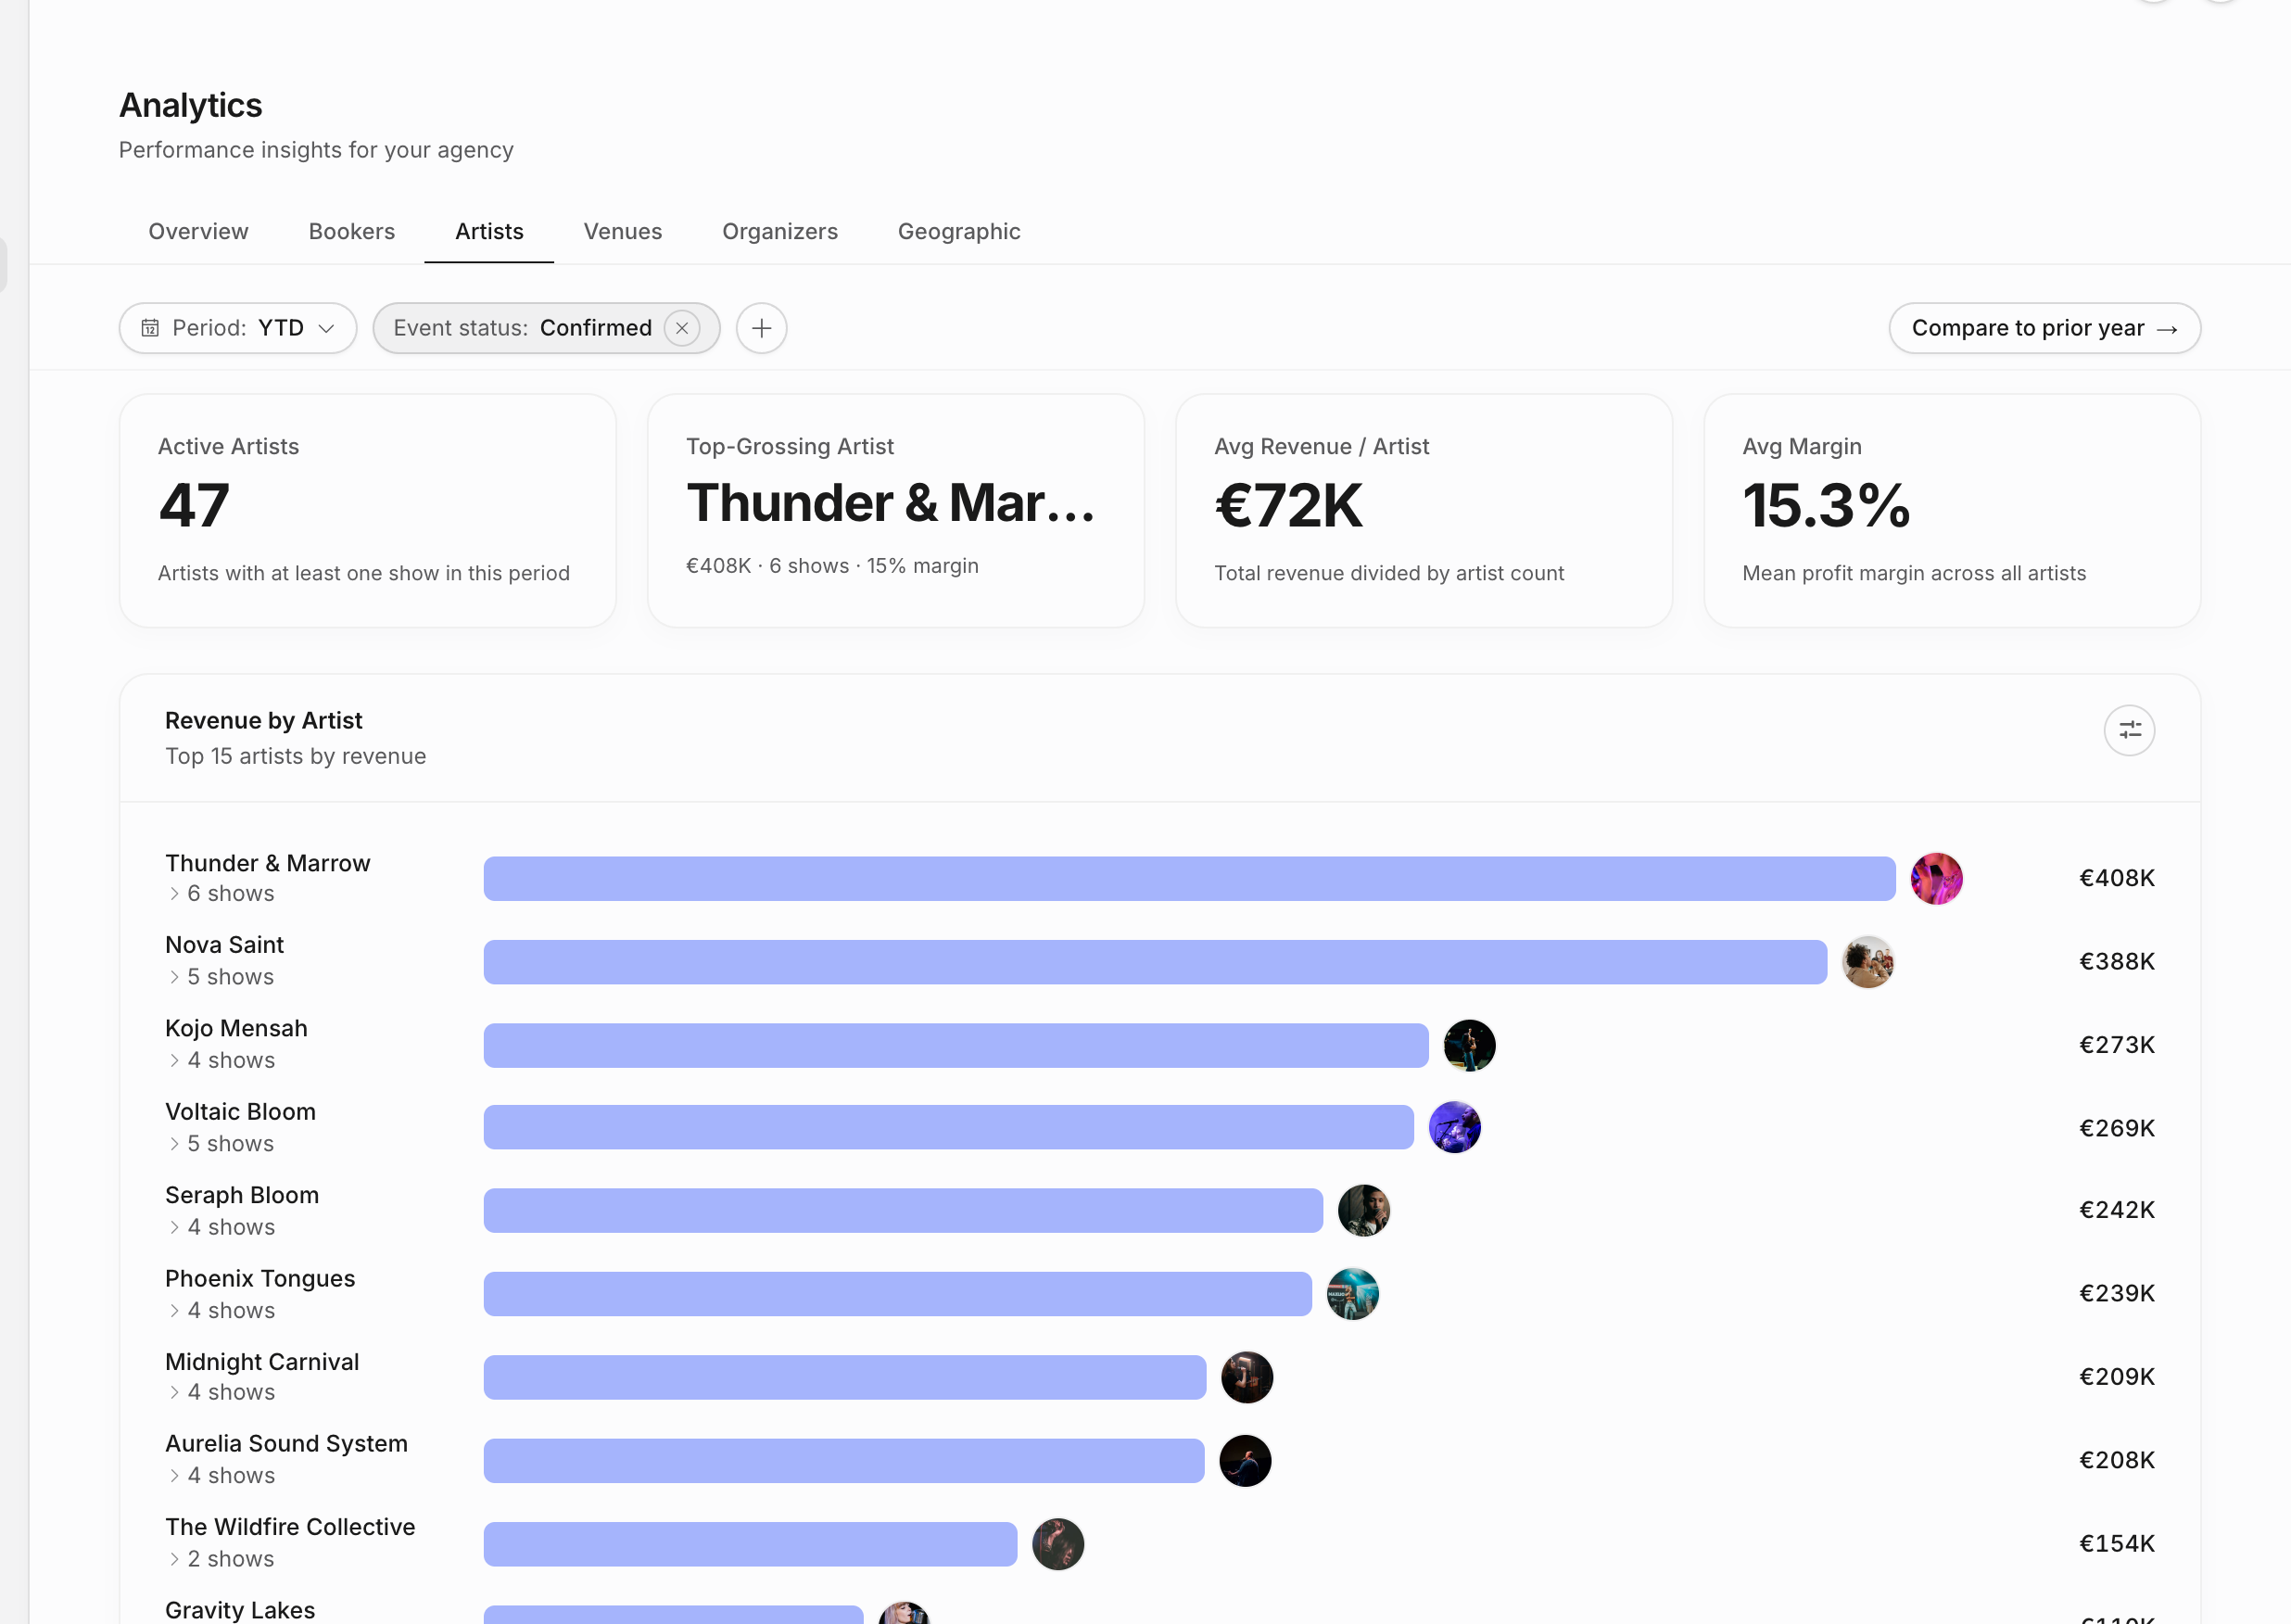The width and height of the screenshot is (2291, 1624).
Task: Switch to the Overview tab
Action: coord(198,231)
